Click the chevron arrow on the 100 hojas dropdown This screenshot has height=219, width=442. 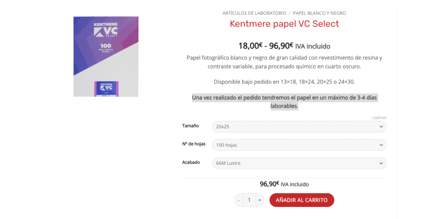pos(381,145)
